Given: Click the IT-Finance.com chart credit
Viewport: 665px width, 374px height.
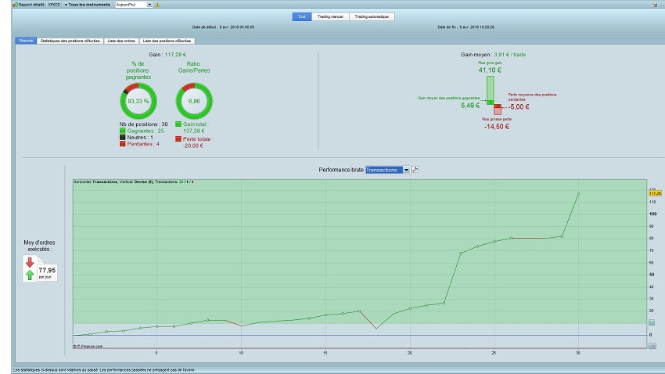Looking at the screenshot, I should click(x=88, y=346).
